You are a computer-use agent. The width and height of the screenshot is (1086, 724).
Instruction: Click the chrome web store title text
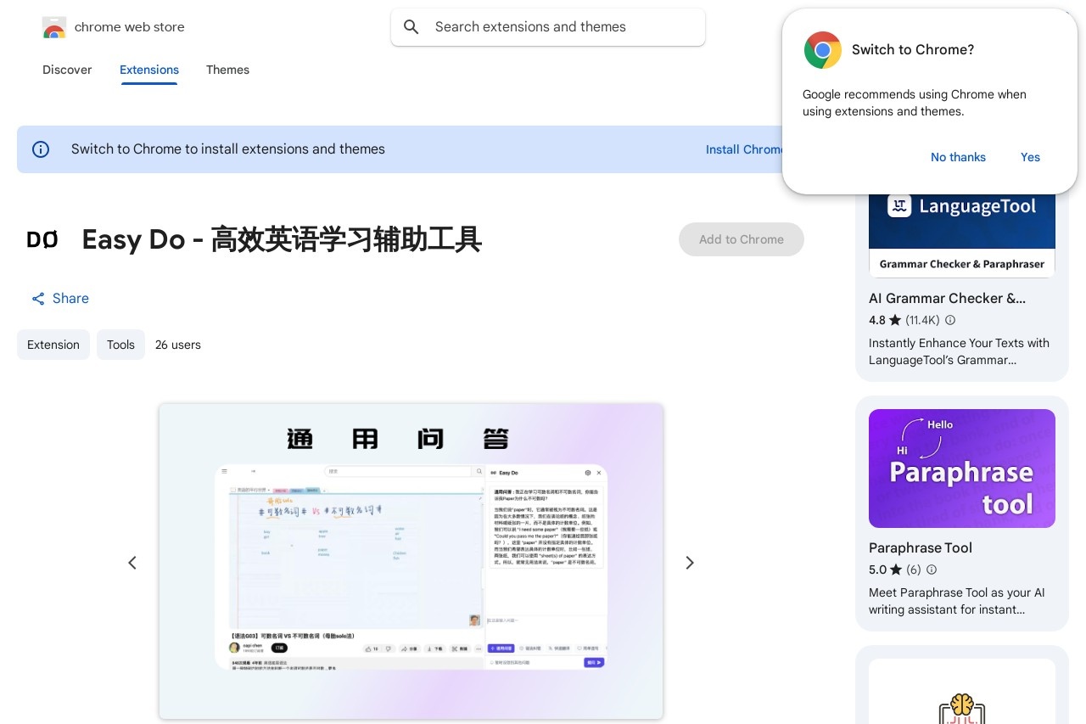(x=130, y=27)
